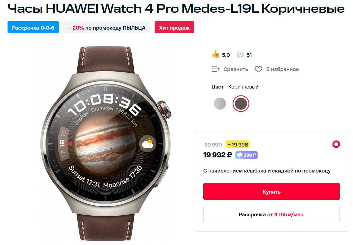Open the watch product image
Viewport: 353px width, 245px height.
point(106,143)
